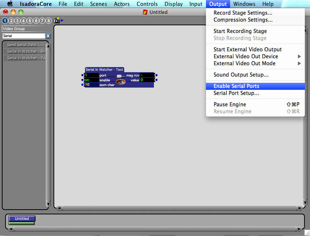Click the eye icon on the watcher actor
This screenshot has width=310, height=236.
(121, 81)
